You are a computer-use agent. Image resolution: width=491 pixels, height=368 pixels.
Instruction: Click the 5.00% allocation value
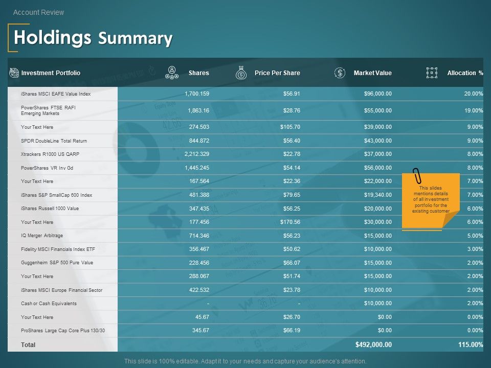pyautogui.click(x=475, y=236)
